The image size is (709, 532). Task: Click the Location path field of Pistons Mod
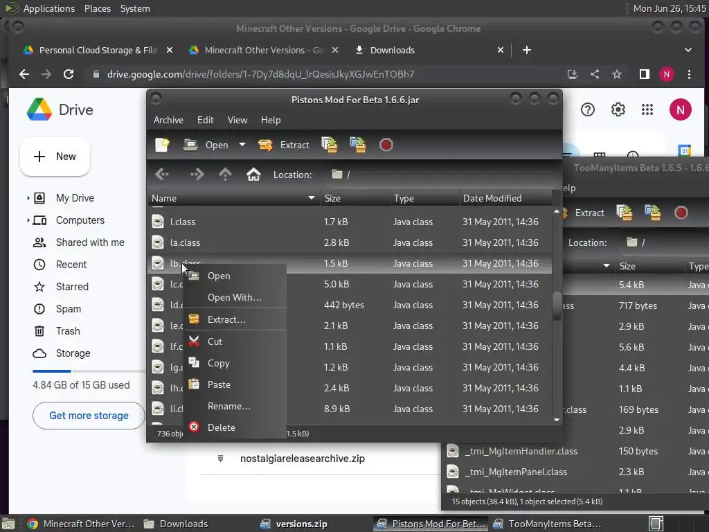[x=441, y=175]
